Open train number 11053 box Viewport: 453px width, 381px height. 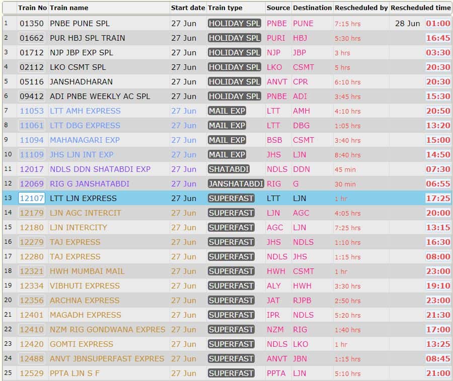point(32,111)
